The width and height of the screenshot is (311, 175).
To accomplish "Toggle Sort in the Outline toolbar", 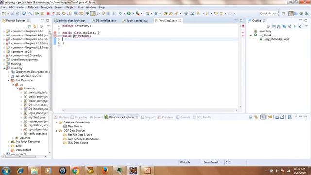I will pos(279,26).
